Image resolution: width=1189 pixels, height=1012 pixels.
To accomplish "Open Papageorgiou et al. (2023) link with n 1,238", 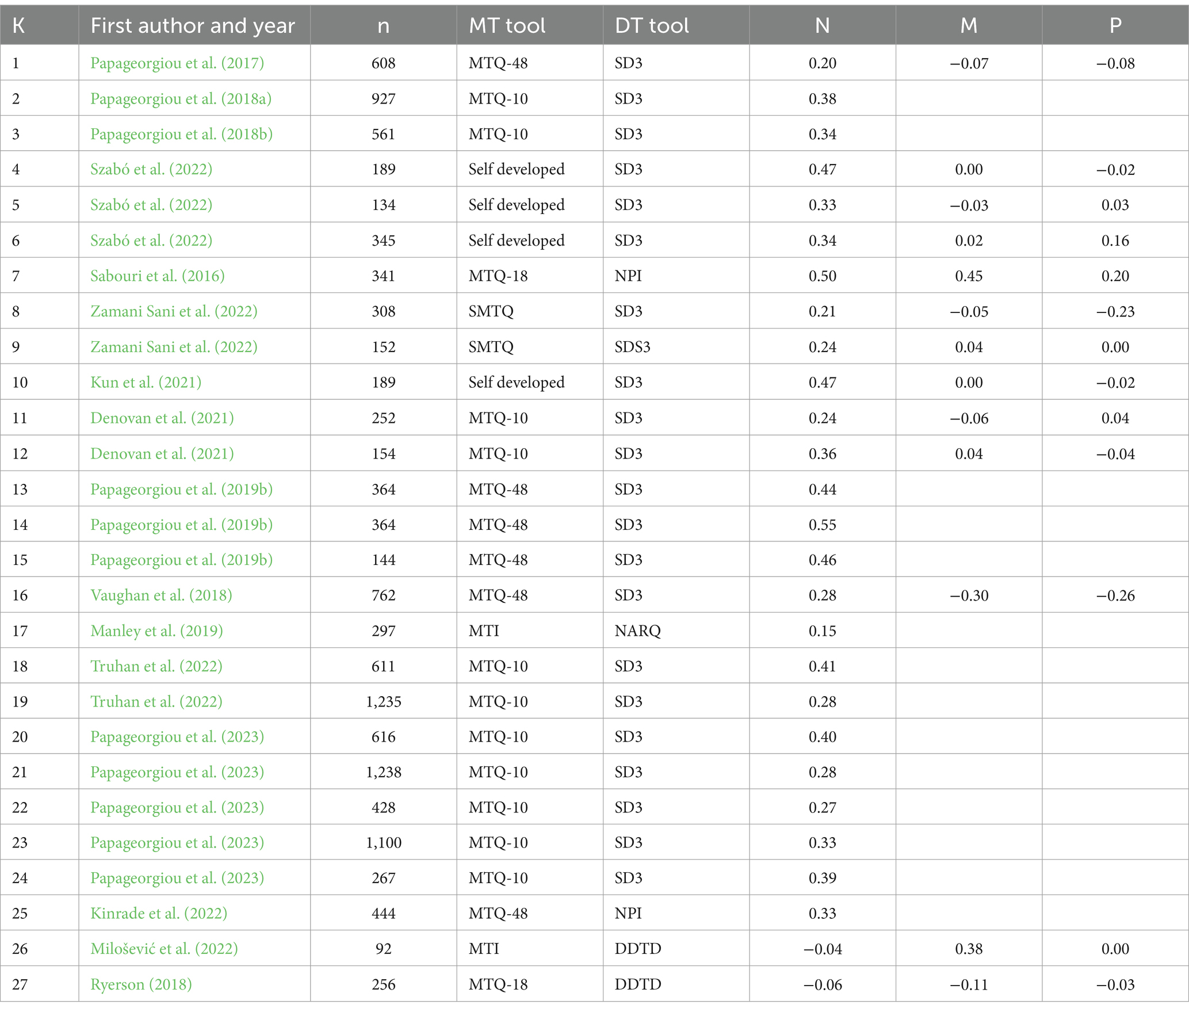I will (177, 772).
